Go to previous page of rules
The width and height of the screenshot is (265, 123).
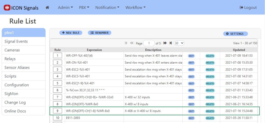[132, 43]
